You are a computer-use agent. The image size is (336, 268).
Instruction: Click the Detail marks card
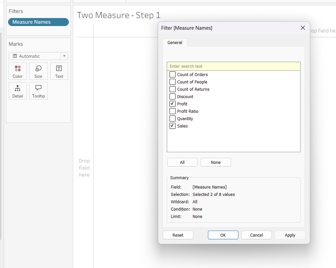18,91
